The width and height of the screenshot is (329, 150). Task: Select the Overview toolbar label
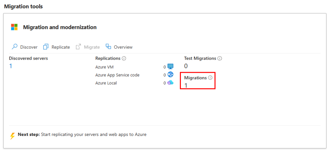[x=123, y=47]
